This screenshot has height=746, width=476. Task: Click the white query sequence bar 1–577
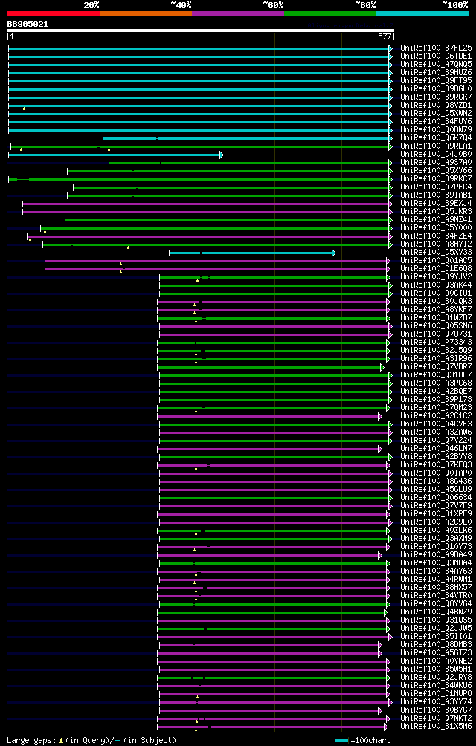pos(200,30)
